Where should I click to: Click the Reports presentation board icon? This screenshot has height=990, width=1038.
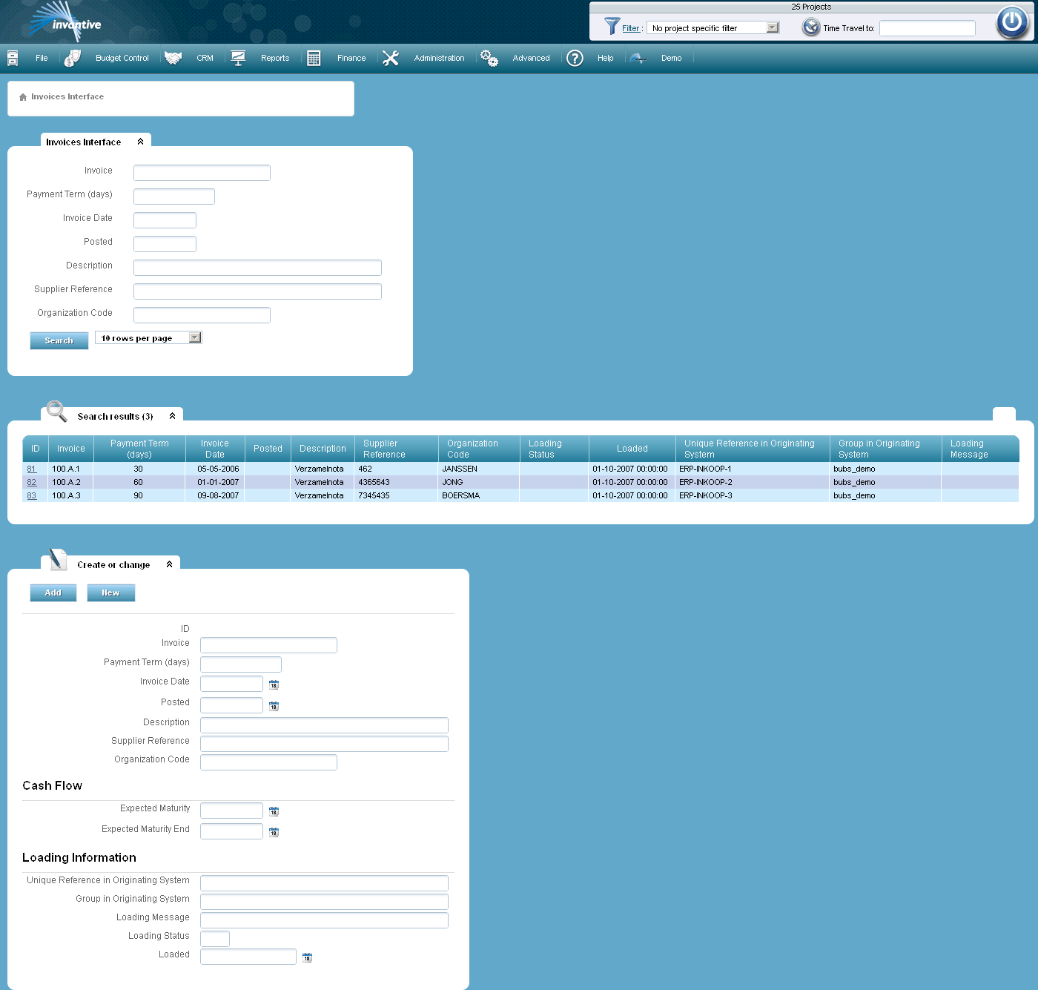tap(238, 58)
